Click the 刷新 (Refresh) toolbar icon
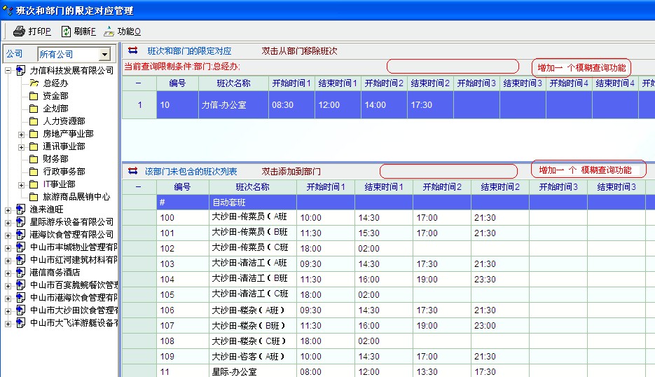This screenshot has height=377, width=655. point(66,32)
